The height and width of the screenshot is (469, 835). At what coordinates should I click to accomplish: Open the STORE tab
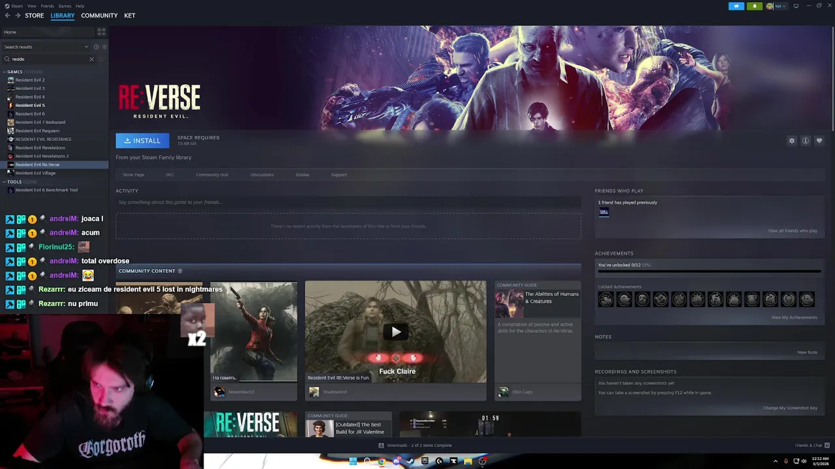pos(35,16)
